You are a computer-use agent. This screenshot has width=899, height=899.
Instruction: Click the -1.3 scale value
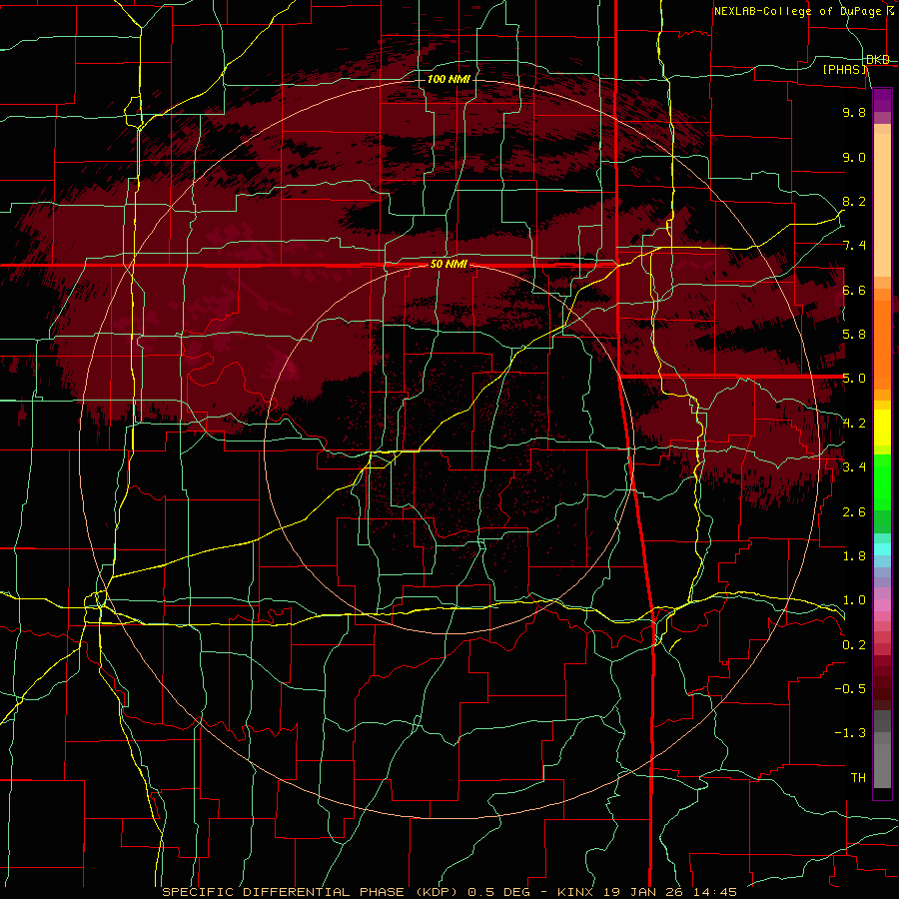pyautogui.click(x=850, y=733)
